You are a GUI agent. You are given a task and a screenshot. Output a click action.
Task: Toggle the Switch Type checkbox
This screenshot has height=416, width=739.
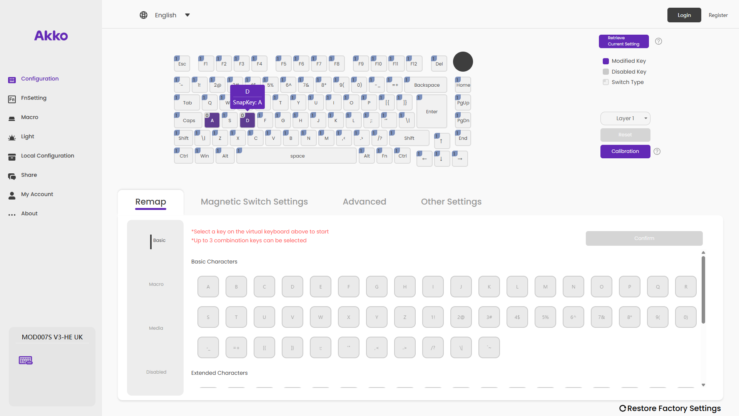606,82
